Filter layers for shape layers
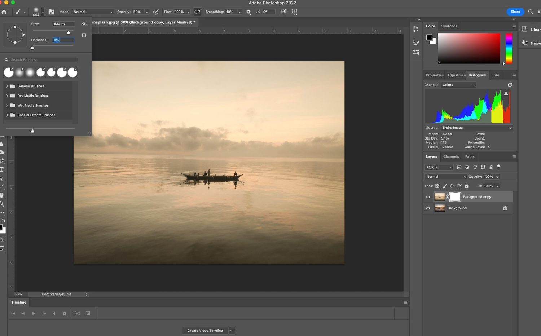Image resolution: width=541 pixels, height=336 pixels. pyautogui.click(x=483, y=167)
